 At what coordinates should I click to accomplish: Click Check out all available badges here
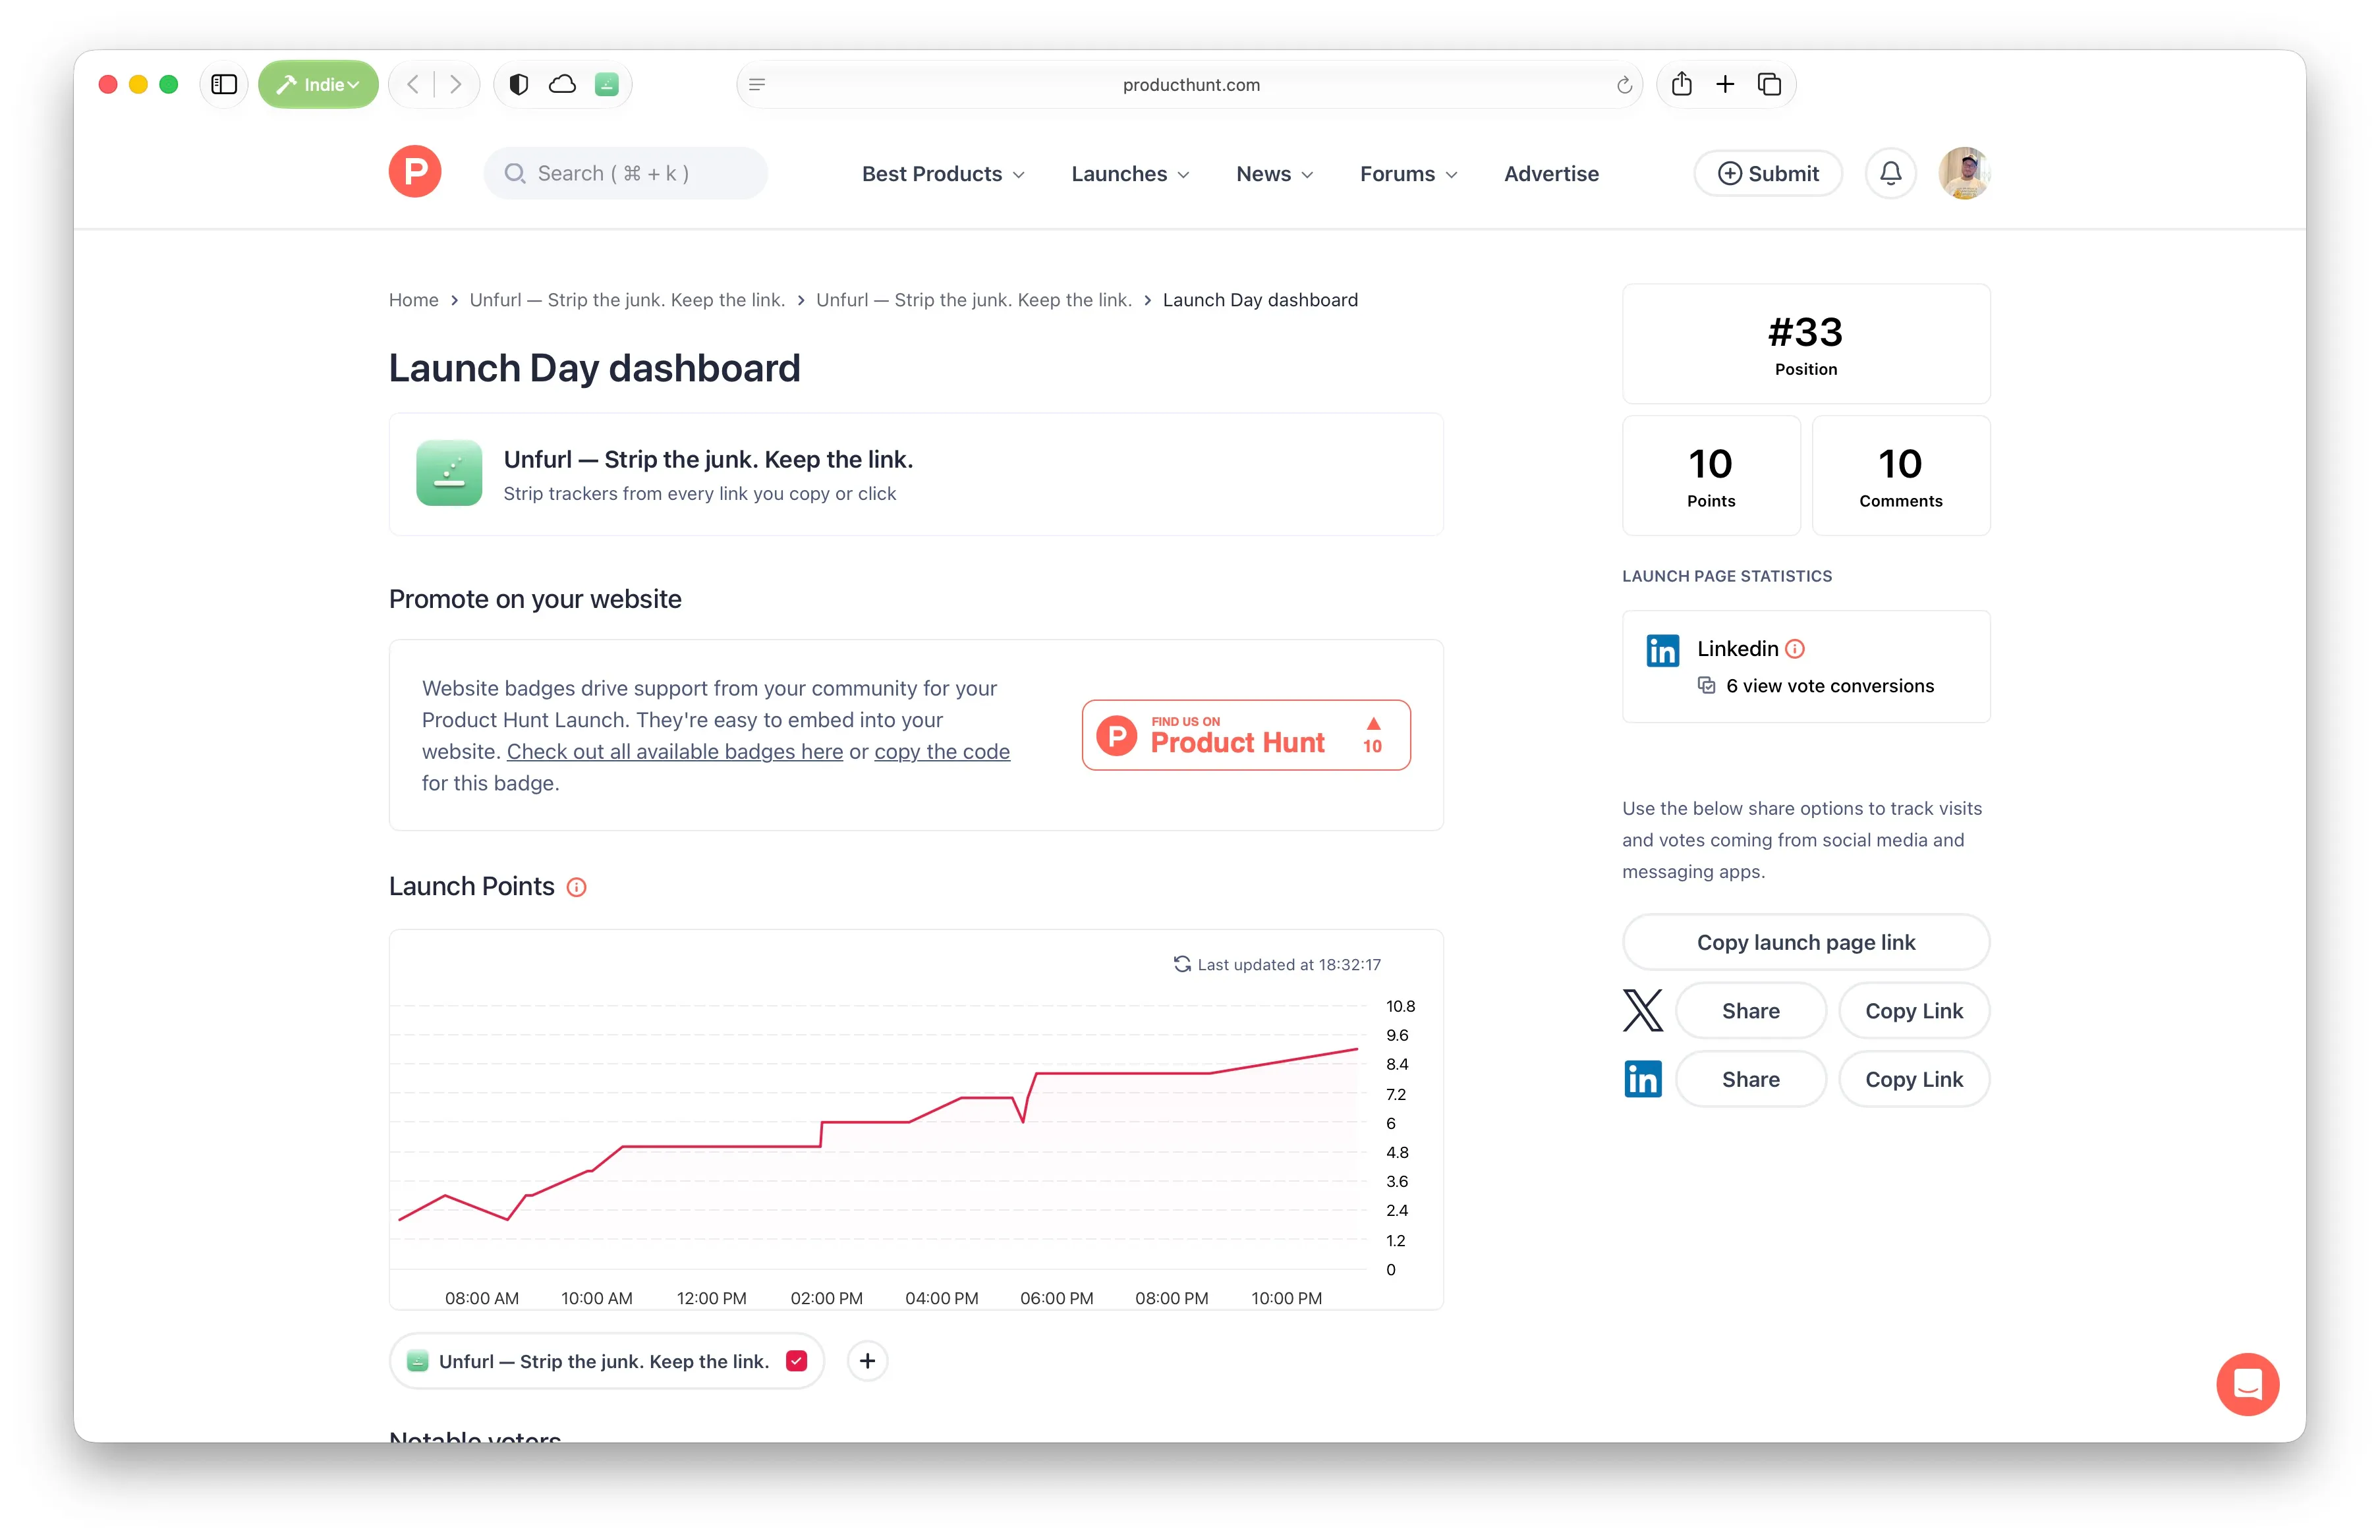[675, 752]
